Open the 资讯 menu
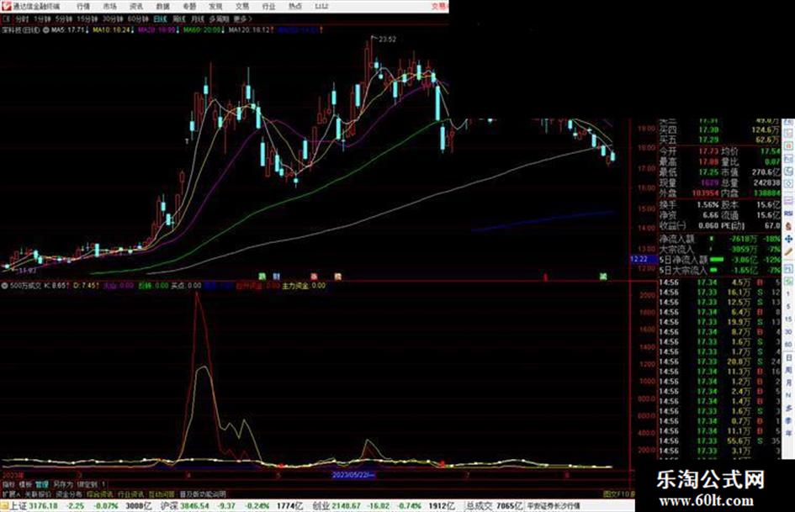The image size is (795, 512). click(x=136, y=6)
